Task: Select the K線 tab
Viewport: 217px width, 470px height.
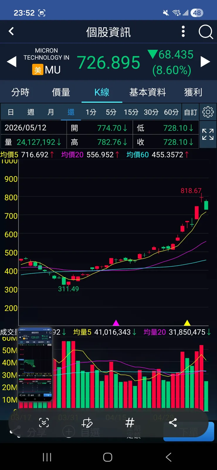Action: (102, 92)
